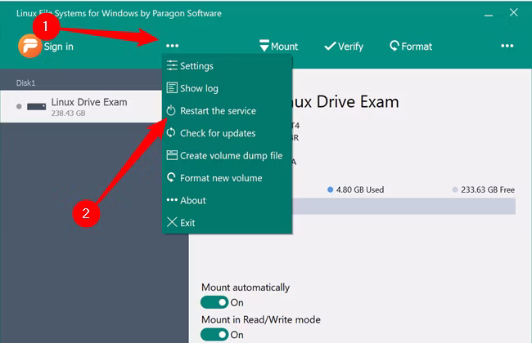Click the orange Paragon logo icon
532x343 pixels.
click(29, 47)
